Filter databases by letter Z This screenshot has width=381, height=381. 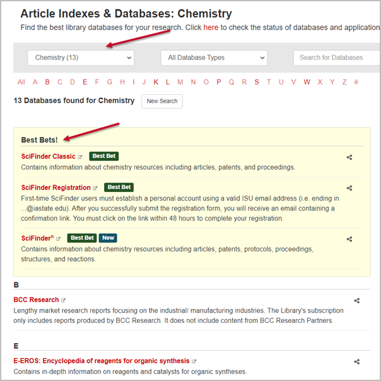point(344,82)
